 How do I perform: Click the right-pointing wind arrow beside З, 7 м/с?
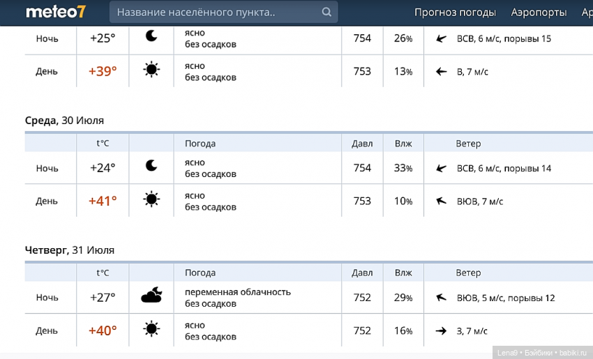441,331
